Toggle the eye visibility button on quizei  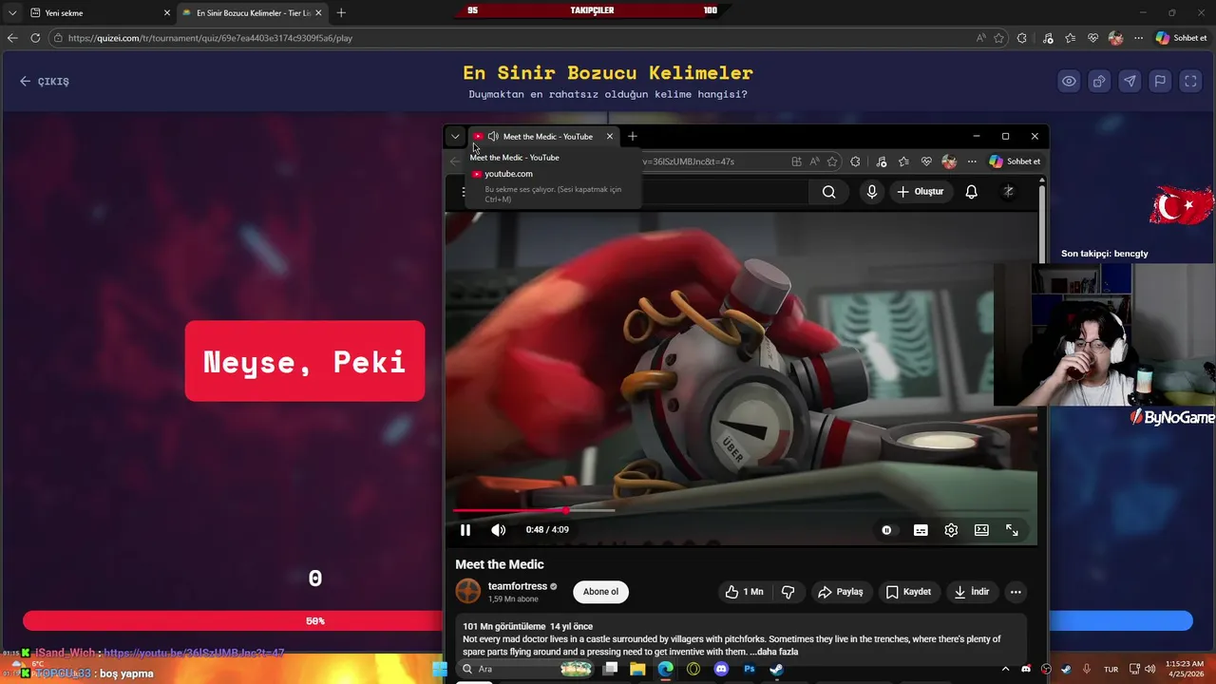point(1069,82)
